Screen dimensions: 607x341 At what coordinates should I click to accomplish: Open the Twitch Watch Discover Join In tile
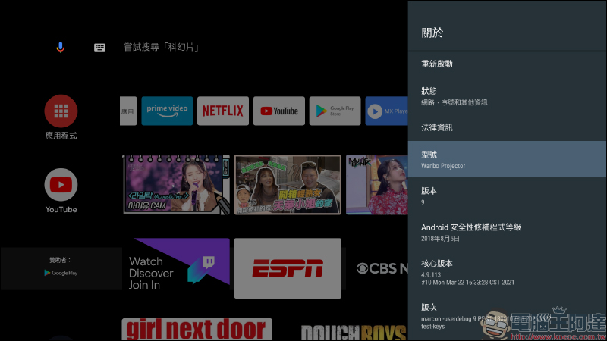[176, 268]
